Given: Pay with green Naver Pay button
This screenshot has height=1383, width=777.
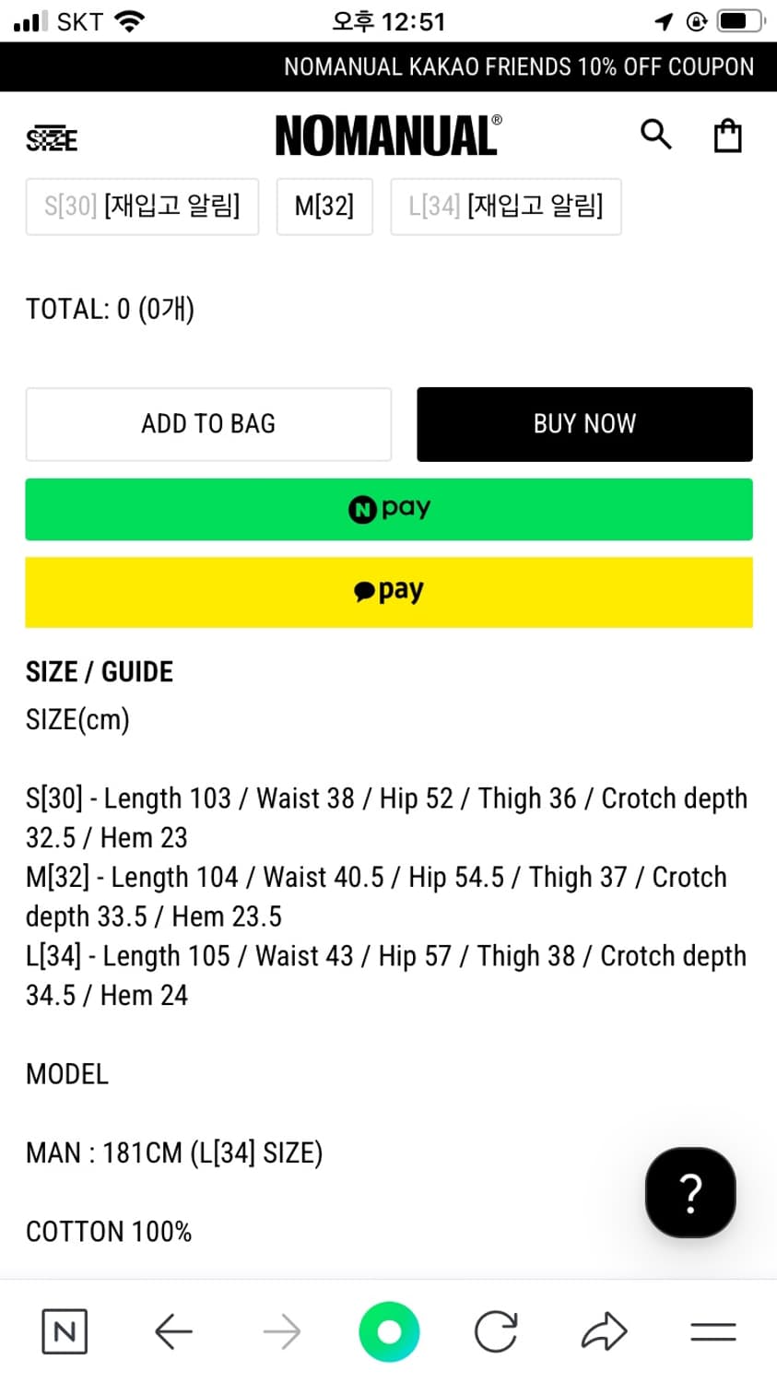Looking at the screenshot, I should (389, 509).
